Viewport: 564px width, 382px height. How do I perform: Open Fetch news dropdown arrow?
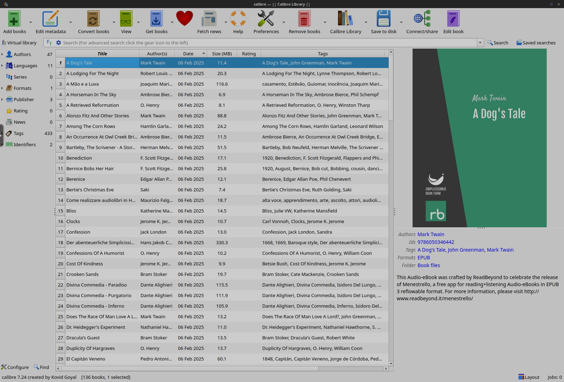click(226, 22)
